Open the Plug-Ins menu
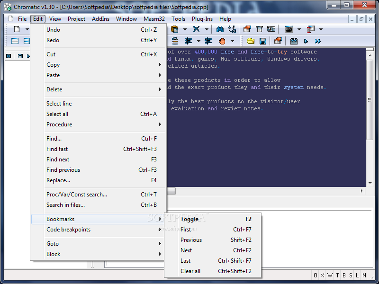 click(202, 19)
